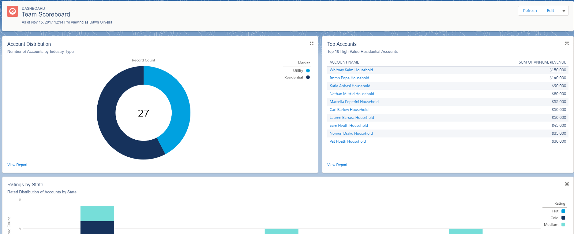Click the $45,000 revenue value

pos(559,126)
